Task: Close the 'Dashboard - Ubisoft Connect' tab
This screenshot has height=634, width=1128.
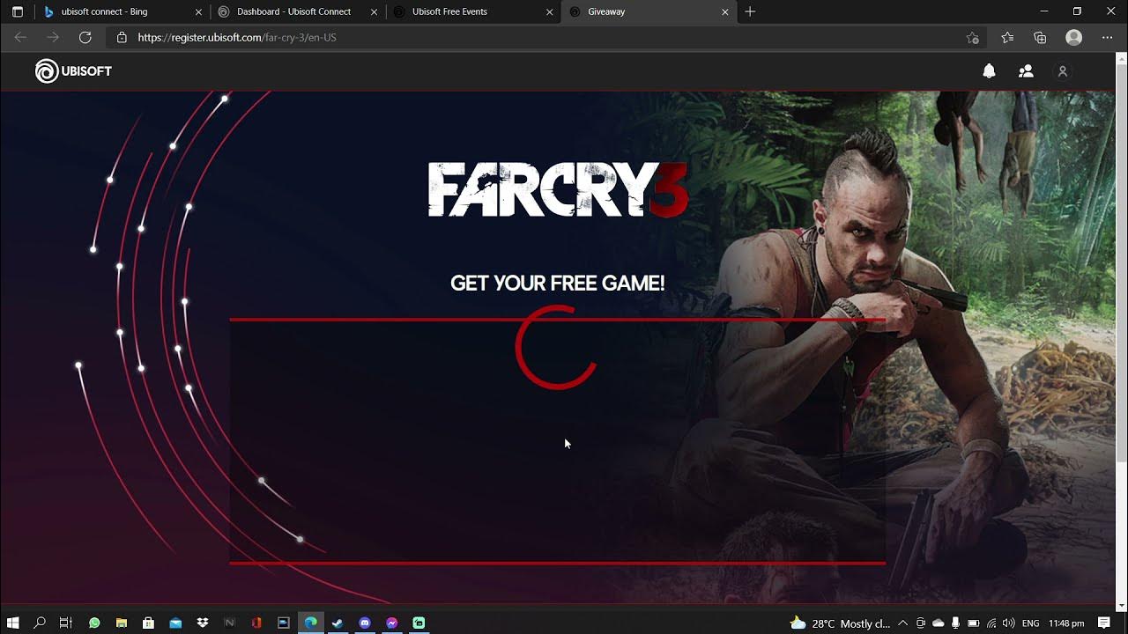Action: tap(375, 12)
